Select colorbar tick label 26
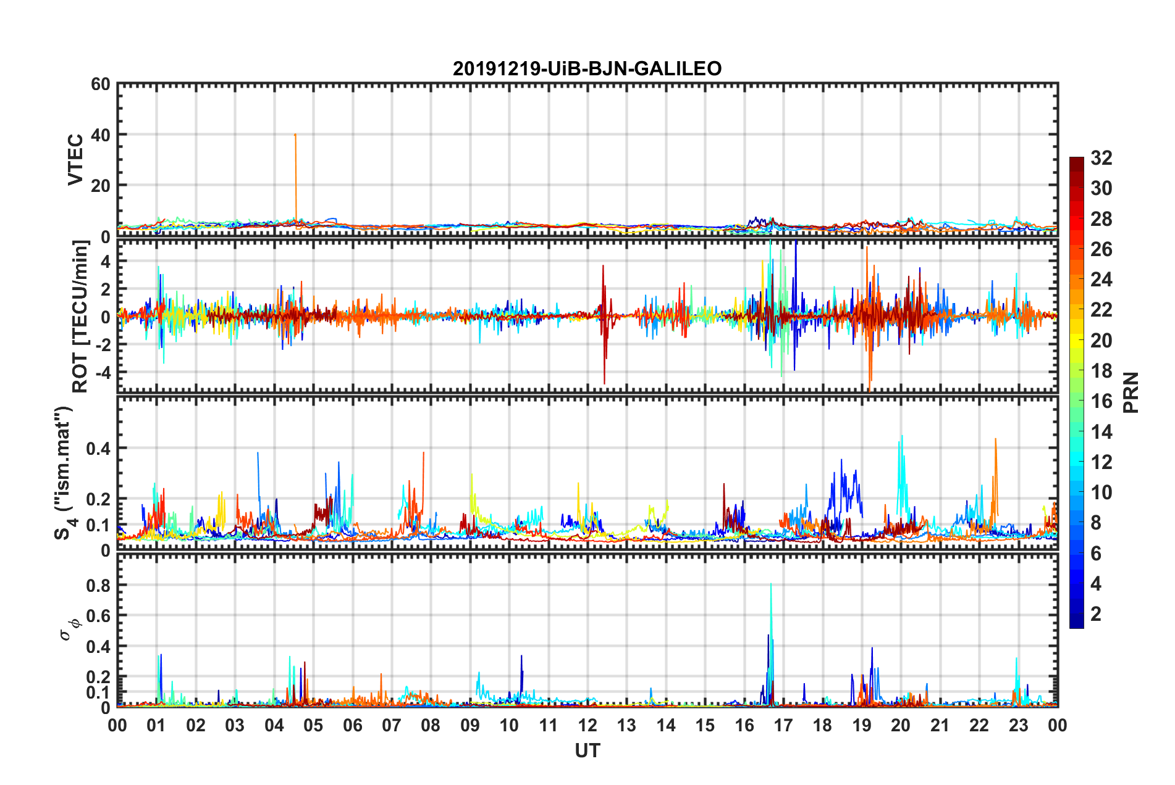This screenshot has height=785, width=1175. 1101,249
